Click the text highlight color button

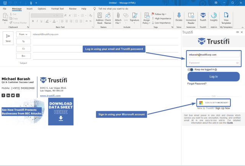tap(47, 21)
